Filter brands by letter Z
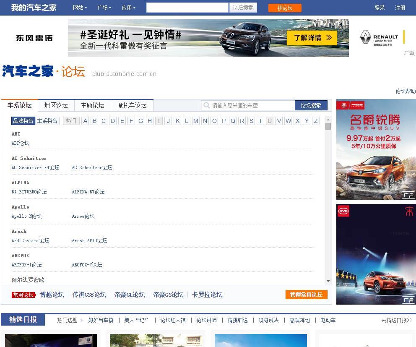Image resolution: width=416 pixels, height=347 pixels. (x=316, y=121)
